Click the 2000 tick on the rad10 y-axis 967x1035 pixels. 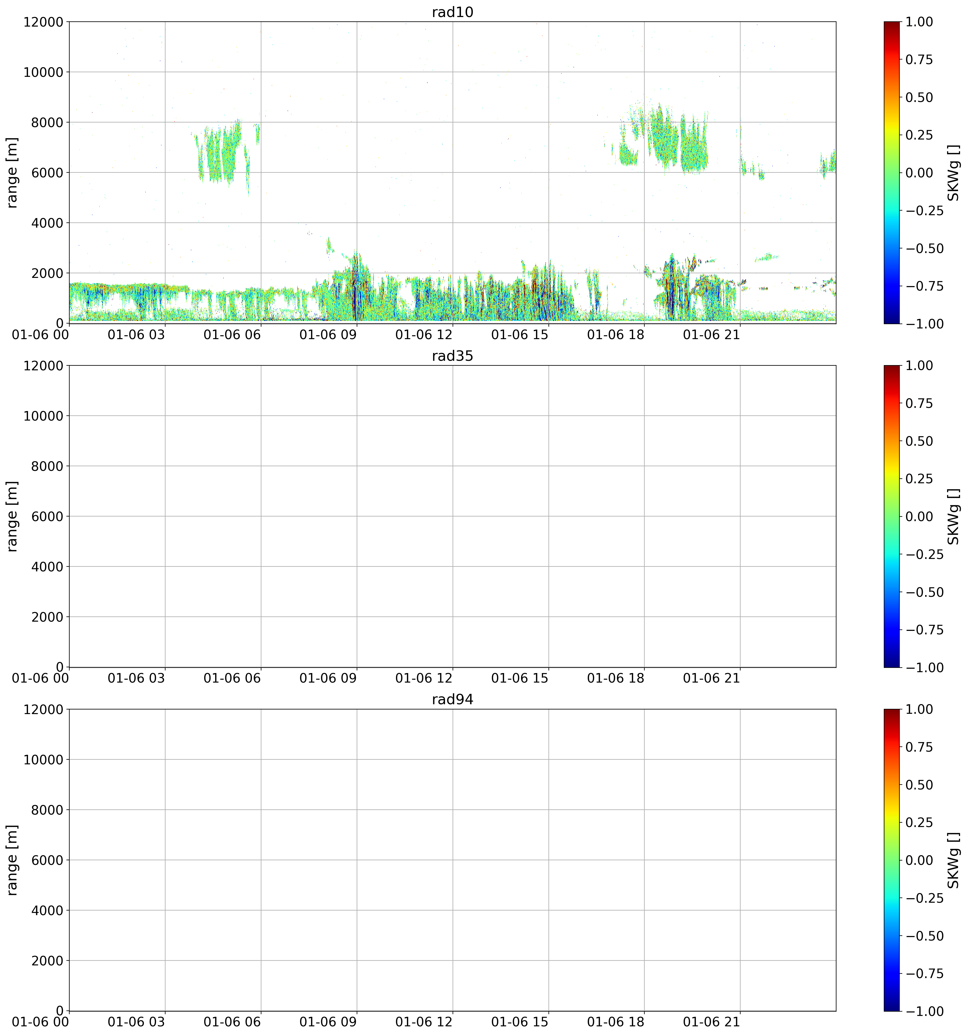point(47,273)
